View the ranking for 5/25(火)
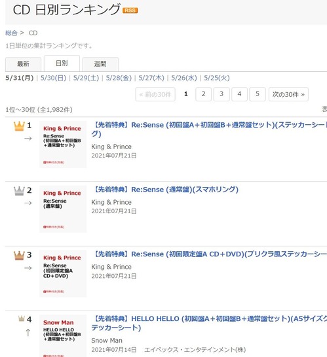This screenshot has width=327, height=357. coord(217,78)
